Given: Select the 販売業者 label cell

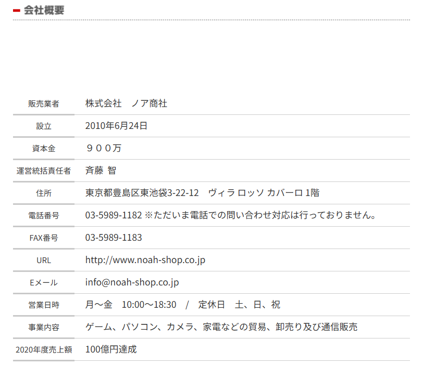Looking at the screenshot, I should tap(44, 104).
